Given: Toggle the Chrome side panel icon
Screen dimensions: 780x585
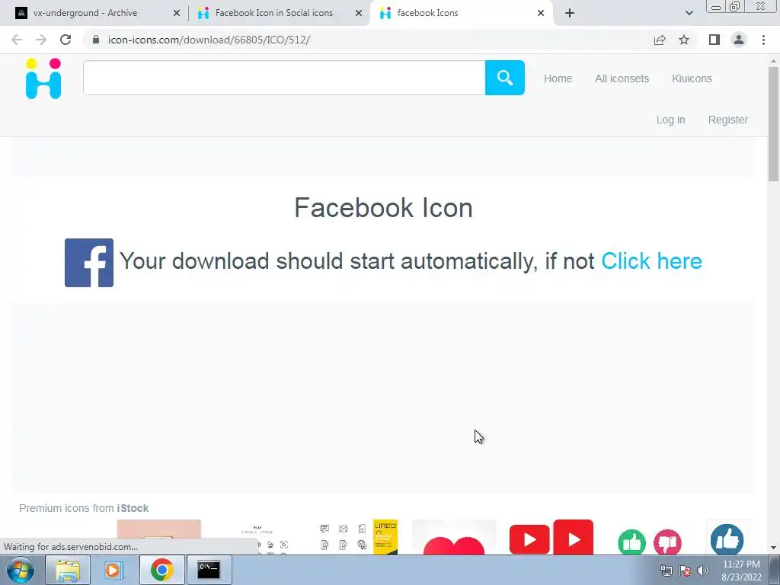Looking at the screenshot, I should 714,40.
